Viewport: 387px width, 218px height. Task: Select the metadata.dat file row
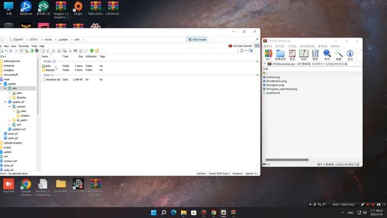coord(73,79)
